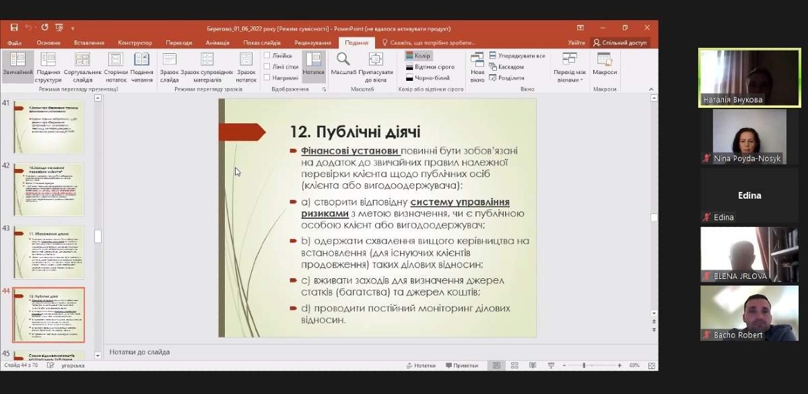Image resolution: width=808 pixels, height=394 pixels.
Task: Enable the Лінійка ruler checkbox
Action: coord(267,56)
